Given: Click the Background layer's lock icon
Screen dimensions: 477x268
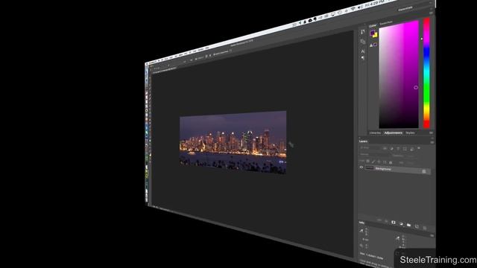Looking at the screenshot, I should [x=424, y=171].
